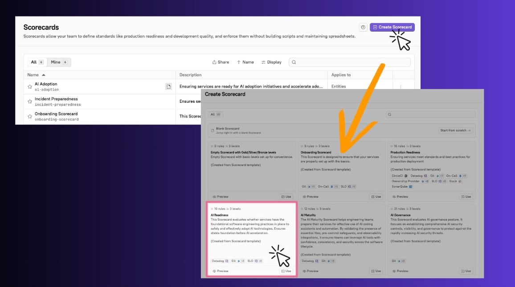Click '19 rules' on AI Readiness card
This screenshot has width=515, height=287.
point(220,209)
